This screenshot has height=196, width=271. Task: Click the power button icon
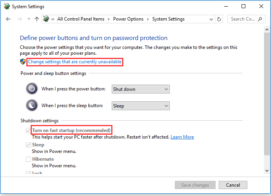[x=32, y=89]
